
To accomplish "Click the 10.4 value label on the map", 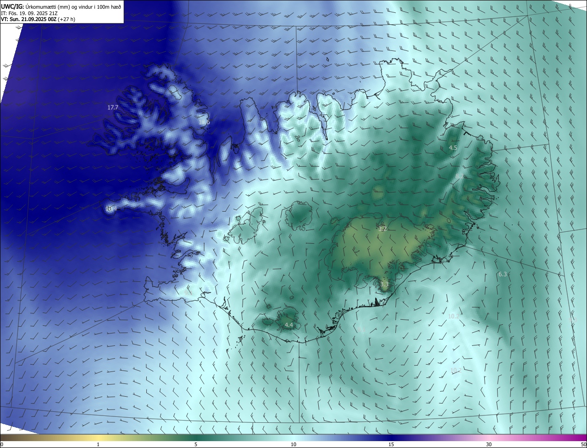I will 111,209.
